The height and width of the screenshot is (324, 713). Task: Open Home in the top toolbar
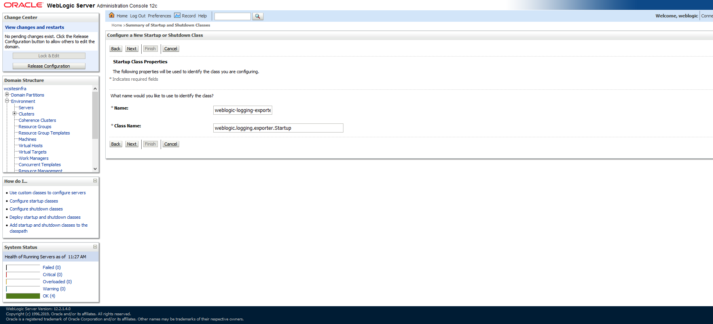[x=122, y=16]
